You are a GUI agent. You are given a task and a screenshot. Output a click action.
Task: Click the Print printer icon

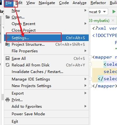(8, 100)
